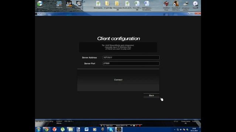Show hidden system tray icons

pyautogui.click(x=175, y=129)
